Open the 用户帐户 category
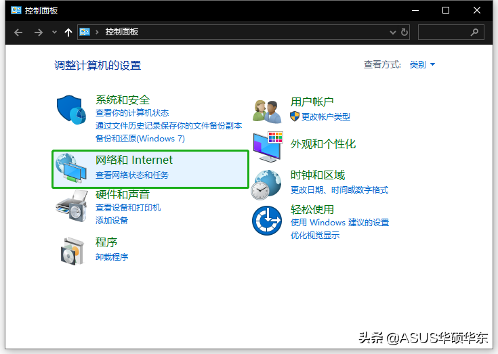The height and width of the screenshot is (354, 498). click(x=312, y=102)
